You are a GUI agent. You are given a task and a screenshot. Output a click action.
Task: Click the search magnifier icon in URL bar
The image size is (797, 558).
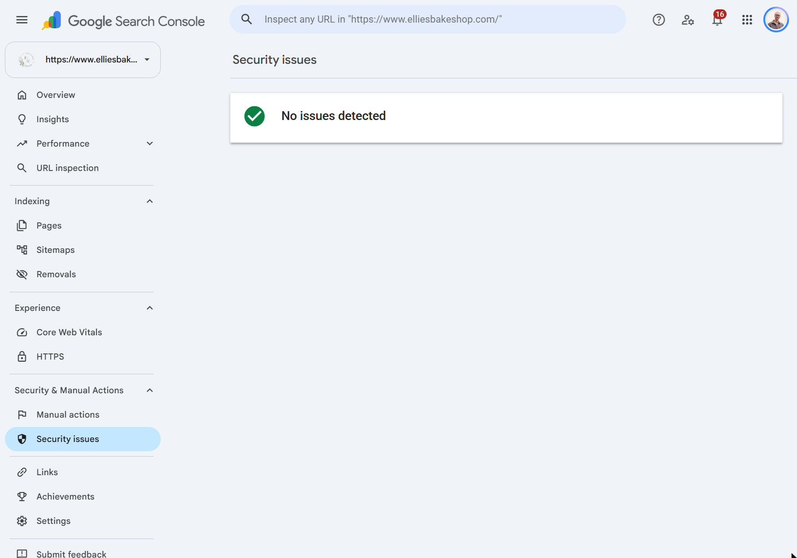click(247, 19)
